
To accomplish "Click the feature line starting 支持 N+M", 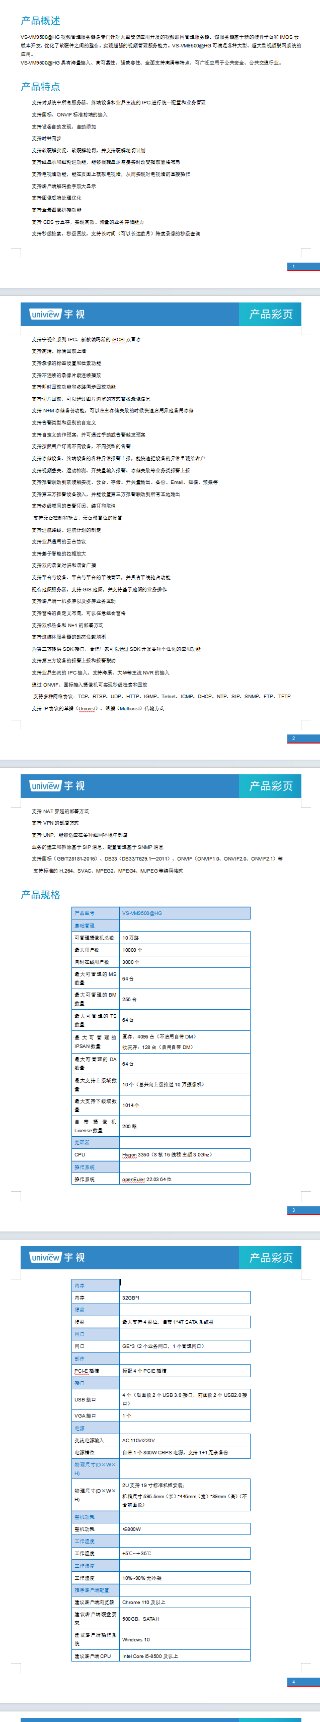I will click(x=113, y=410).
